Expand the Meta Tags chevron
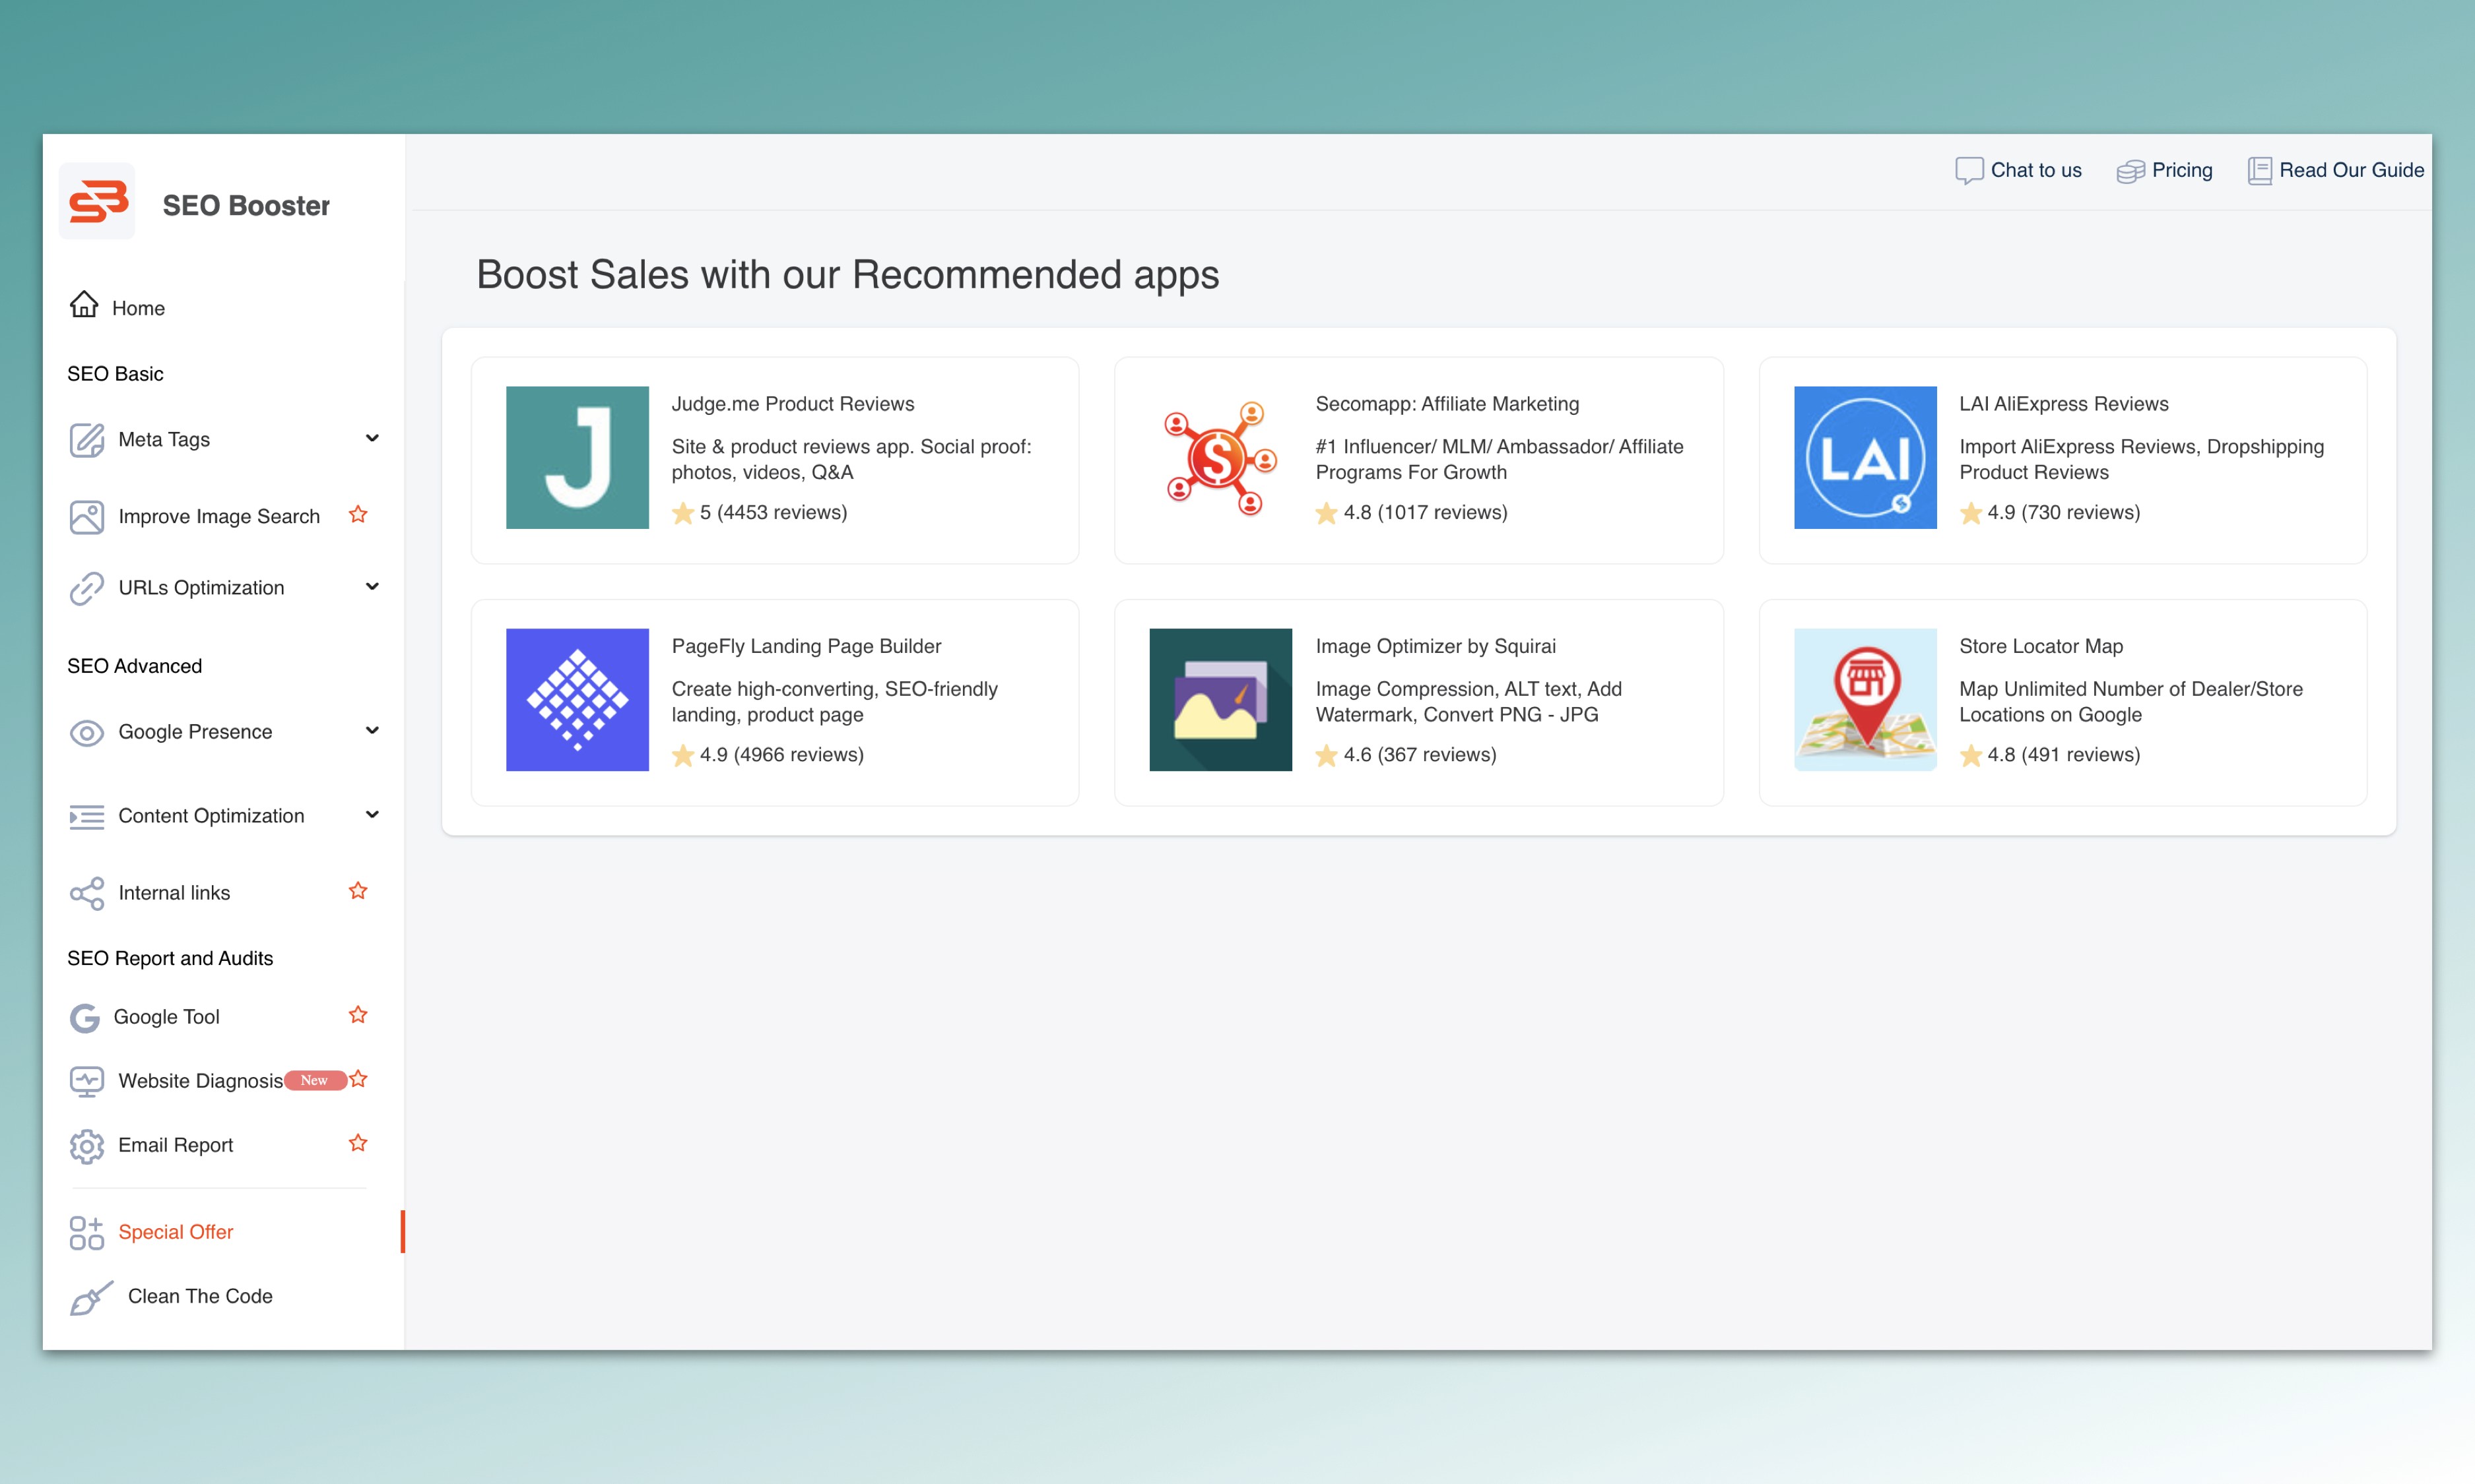 pos(372,438)
